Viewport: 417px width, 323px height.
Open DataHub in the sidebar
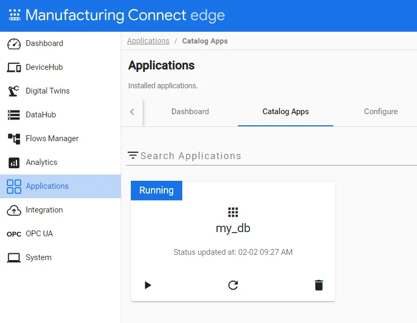tap(60, 115)
